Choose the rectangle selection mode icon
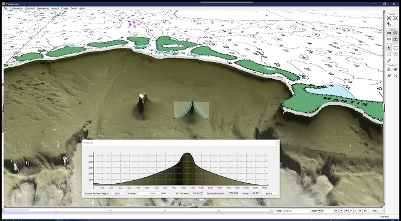Image resolution: width=401 pixels, height=221 pixels. click(x=395, y=48)
